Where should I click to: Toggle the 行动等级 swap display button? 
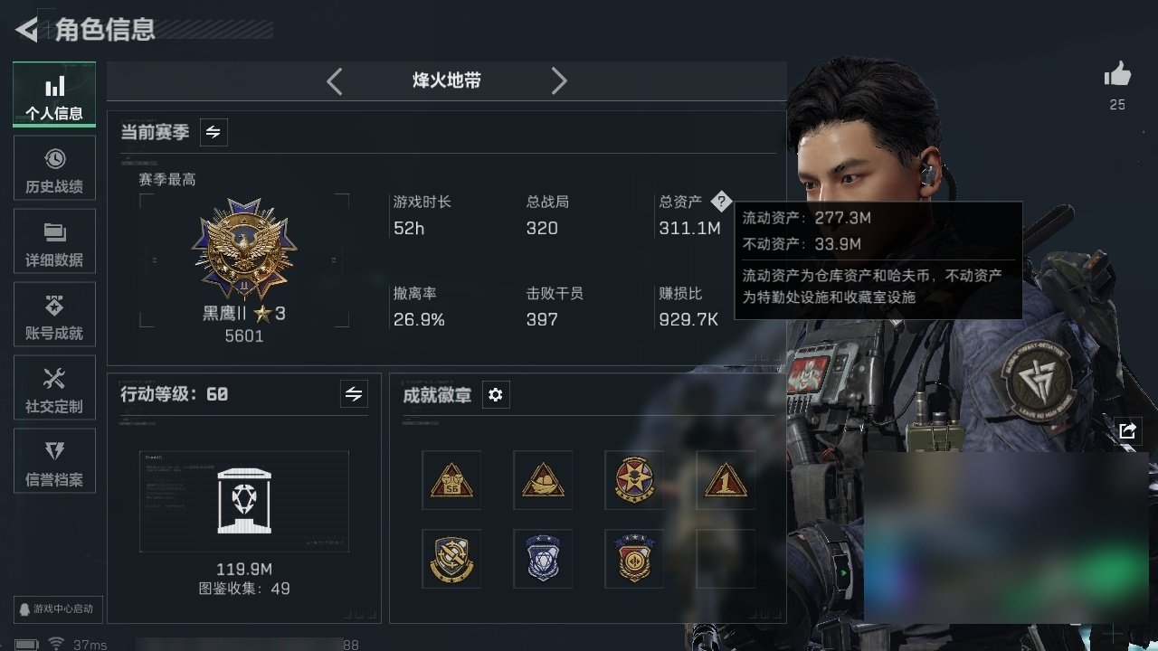[354, 394]
